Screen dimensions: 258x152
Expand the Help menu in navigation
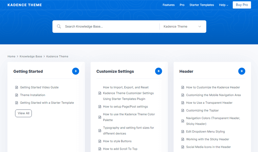point(223,5)
